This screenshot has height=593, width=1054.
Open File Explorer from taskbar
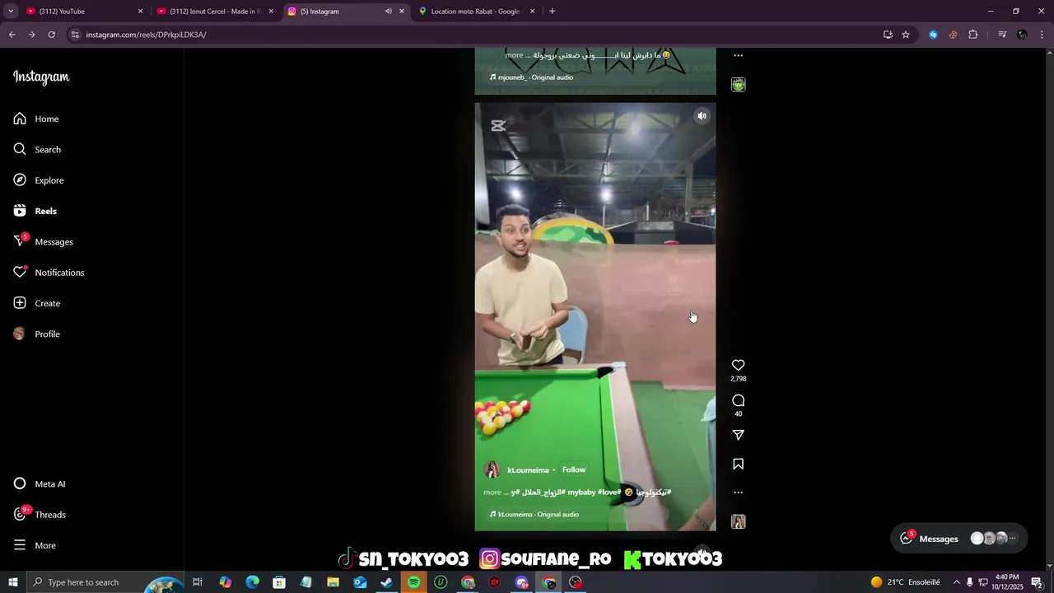point(333,582)
